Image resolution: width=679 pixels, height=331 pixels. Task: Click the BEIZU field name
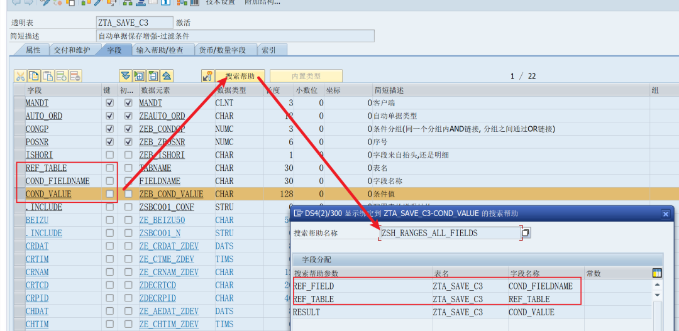click(37, 220)
